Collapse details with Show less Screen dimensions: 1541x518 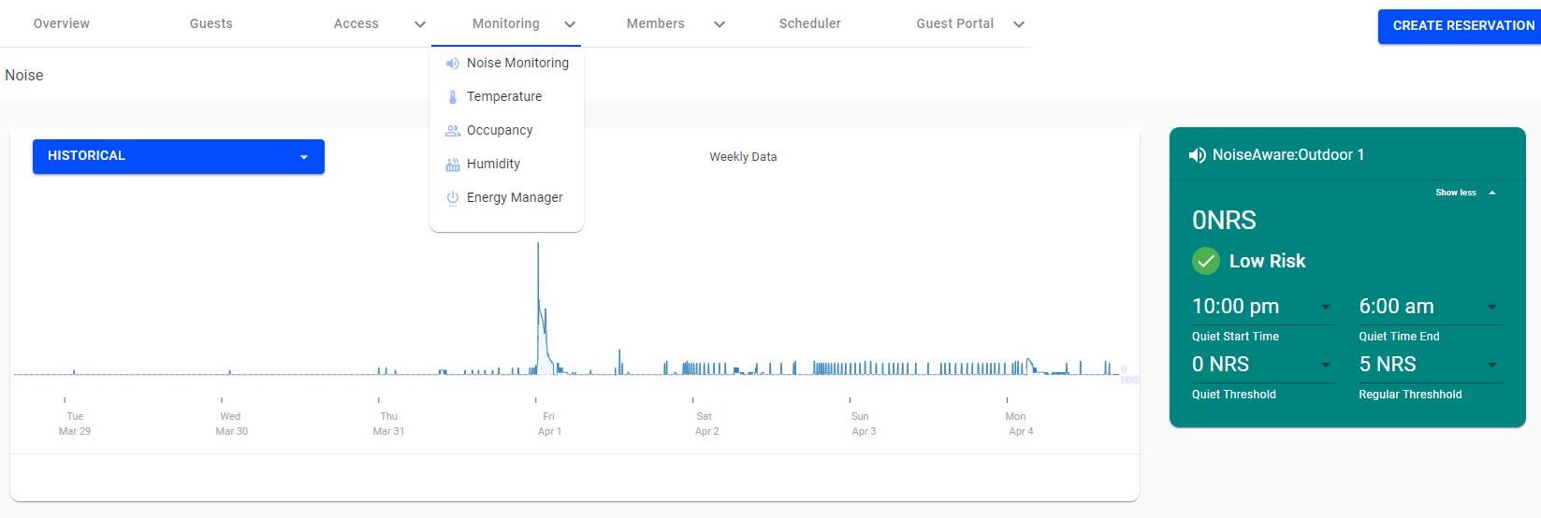click(x=1465, y=193)
